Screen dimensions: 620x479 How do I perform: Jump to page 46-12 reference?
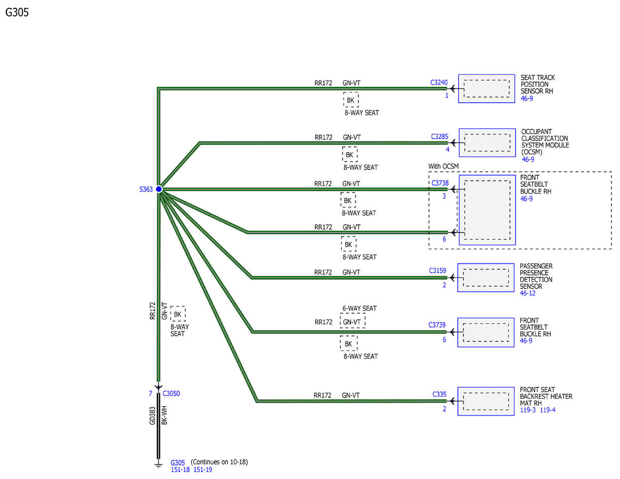[x=528, y=293]
